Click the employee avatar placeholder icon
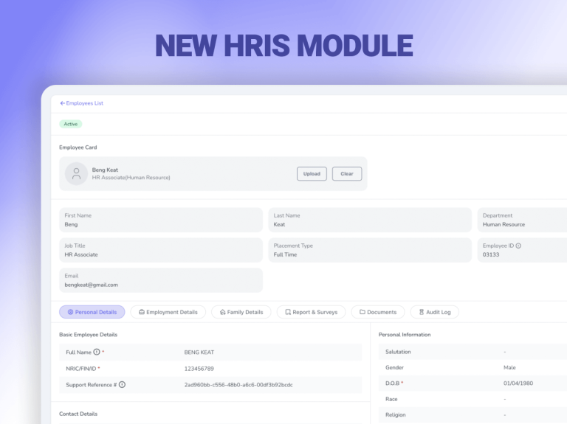This screenshot has width=567, height=424. pos(76,174)
